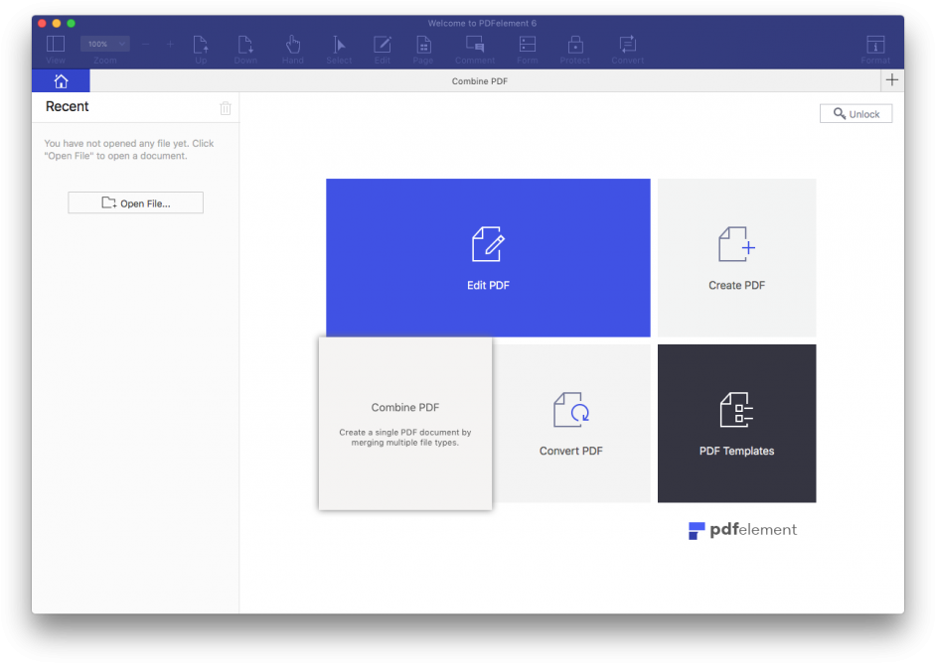Viewport: 935px width, 663px height.
Task: Click the trash icon in the Recent panel
Action: click(226, 107)
